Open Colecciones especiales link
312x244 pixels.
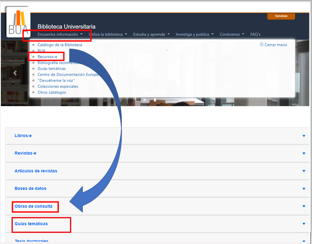[x=58, y=86]
